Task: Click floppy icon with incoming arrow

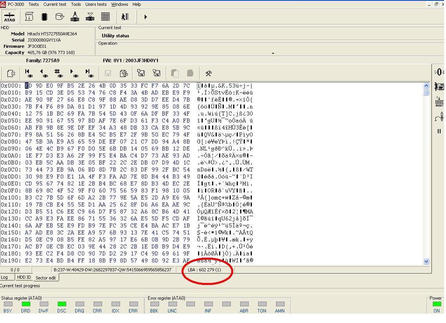Action: click(156, 73)
